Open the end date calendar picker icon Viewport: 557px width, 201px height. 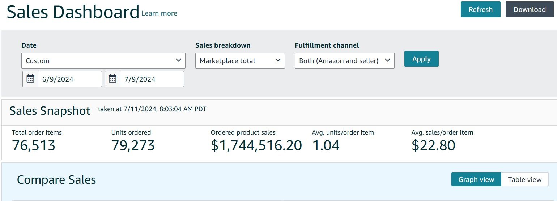pos(112,79)
